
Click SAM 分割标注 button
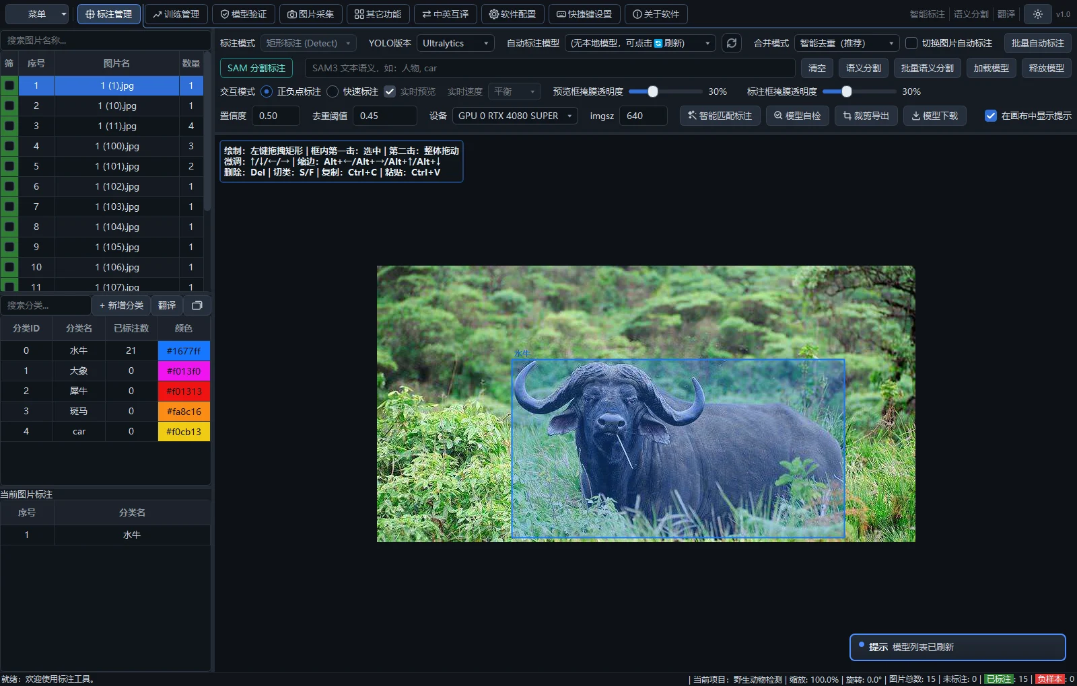click(256, 68)
